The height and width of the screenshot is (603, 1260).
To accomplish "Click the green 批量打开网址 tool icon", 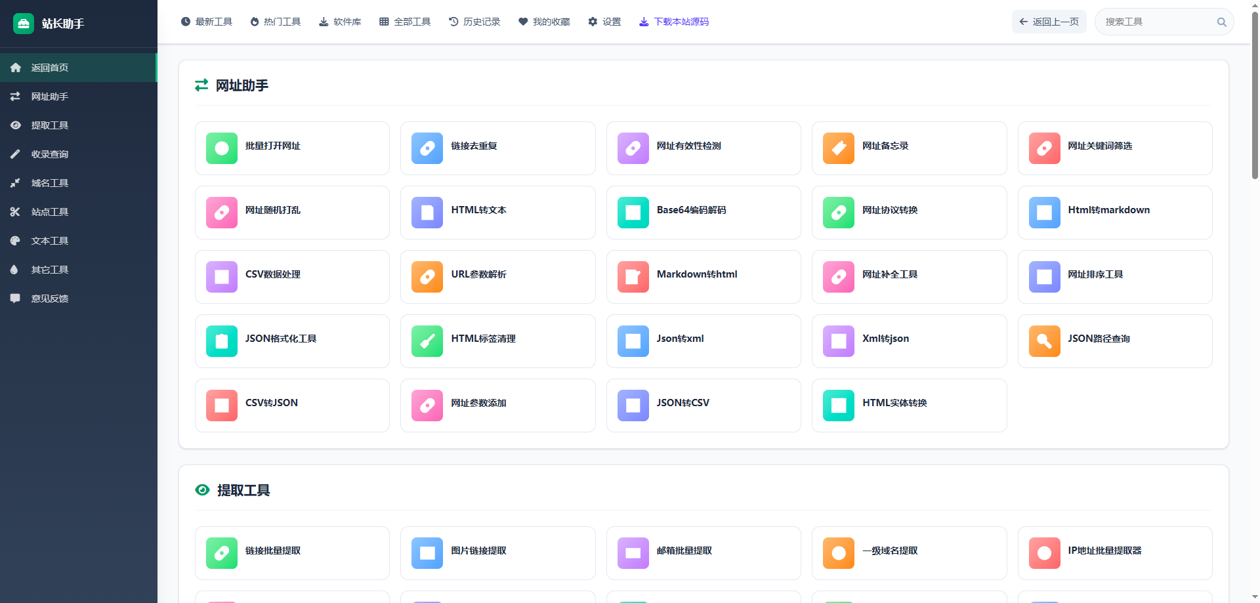I will pos(222,148).
